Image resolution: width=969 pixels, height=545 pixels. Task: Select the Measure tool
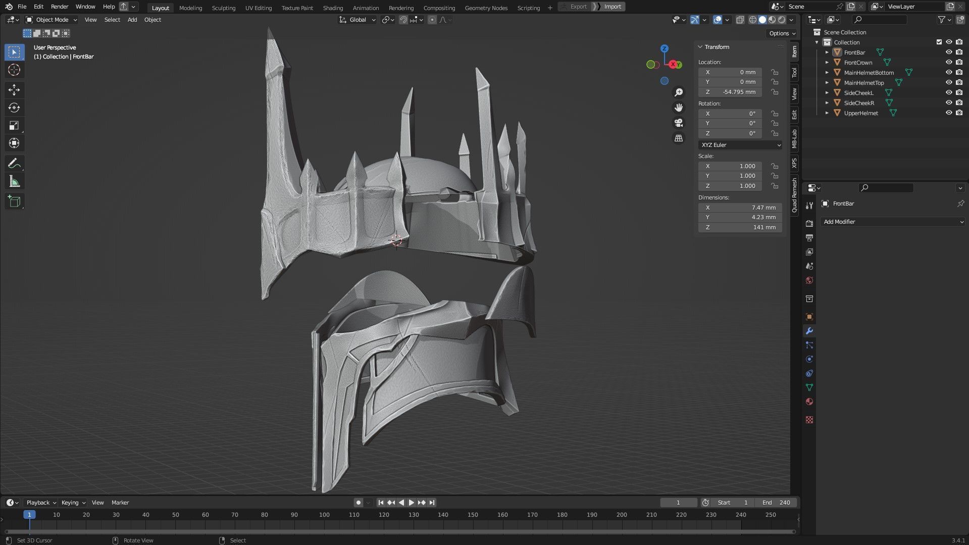[x=14, y=182]
